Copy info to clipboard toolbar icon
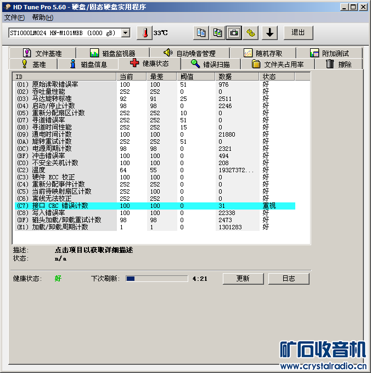Image resolution: width=371 pixels, height=373 pixels. pos(201,33)
